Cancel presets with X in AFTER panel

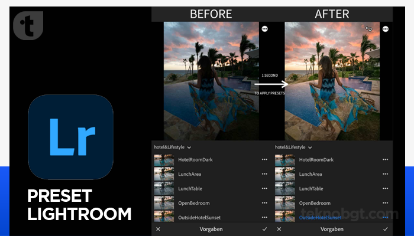pyautogui.click(x=279, y=229)
